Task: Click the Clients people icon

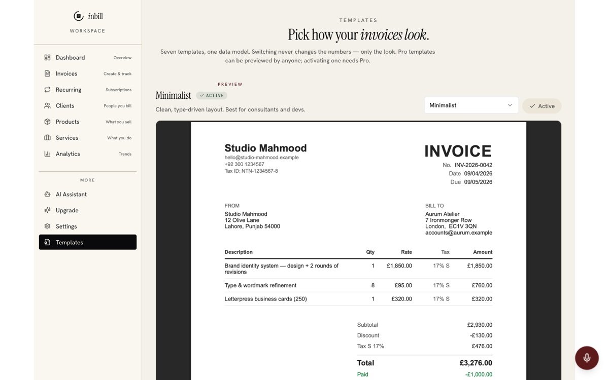Action: click(47, 106)
